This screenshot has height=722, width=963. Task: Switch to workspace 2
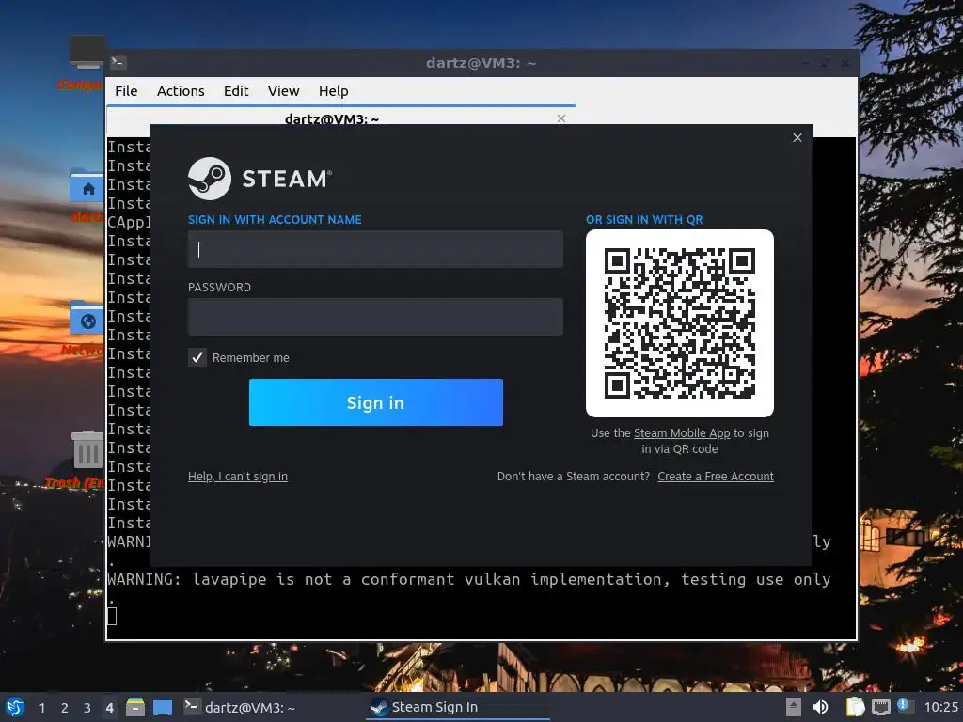(65, 708)
